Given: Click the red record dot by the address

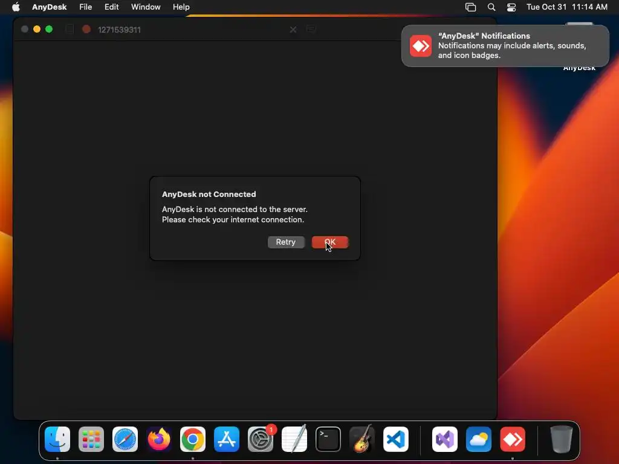Looking at the screenshot, I should click(86, 29).
